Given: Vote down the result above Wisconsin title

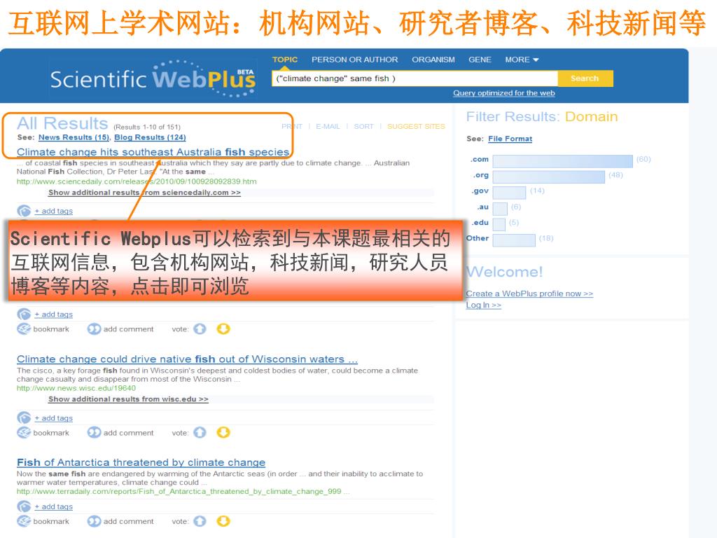Looking at the screenshot, I should click(223, 329).
